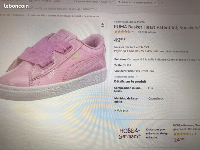Open the rating breakdown via the chevron next to stars
The image size is (200, 150).
click(132, 31)
